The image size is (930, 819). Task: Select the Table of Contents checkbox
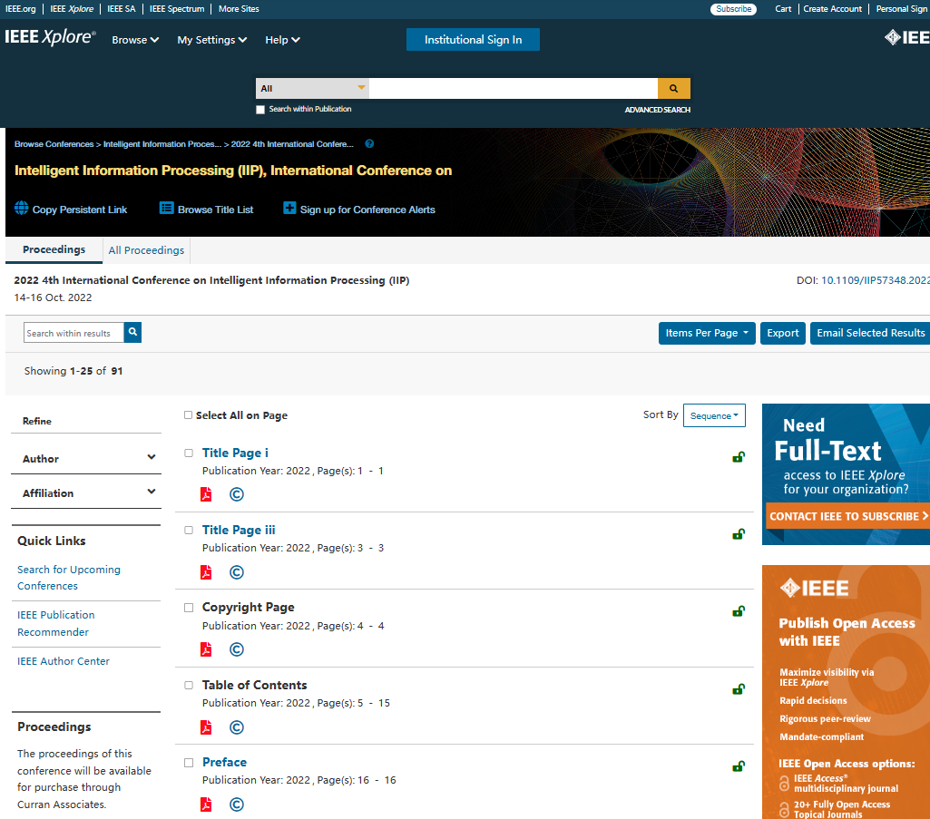coord(189,685)
